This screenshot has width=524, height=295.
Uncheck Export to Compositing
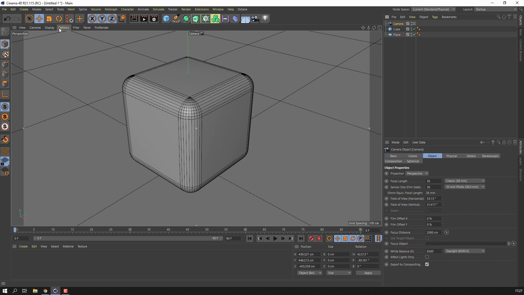click(x=427, y=264)
